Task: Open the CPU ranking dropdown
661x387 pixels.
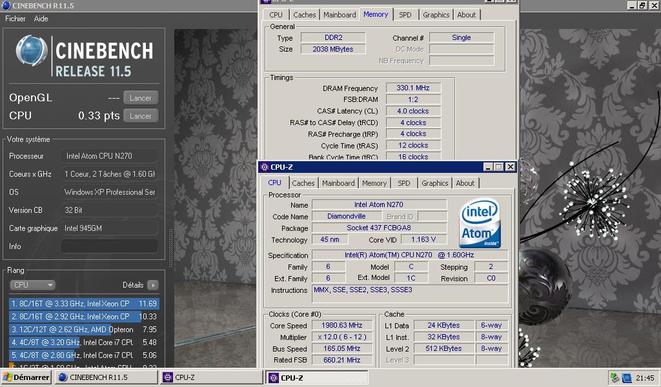Action: (32, 285)
